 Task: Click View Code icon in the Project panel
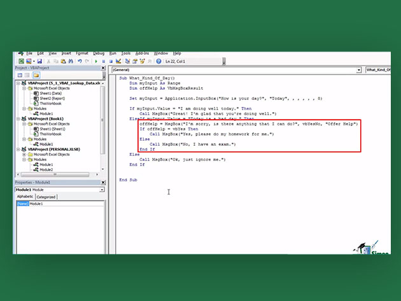20,75
